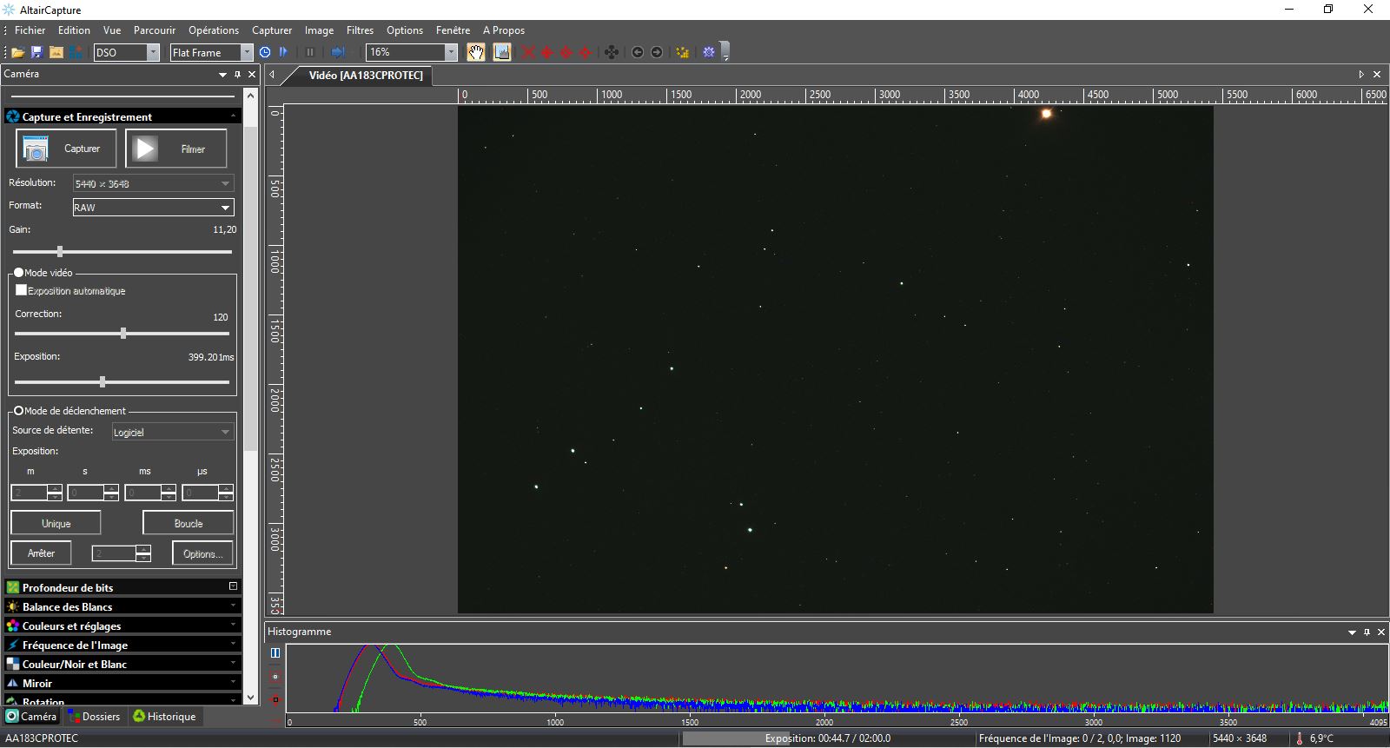This screenshot has width=1390, height=748.
Task: Open the Filtres menu
Action: point(360,30)
